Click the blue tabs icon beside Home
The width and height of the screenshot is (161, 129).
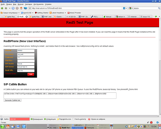(x=25, y=8)
